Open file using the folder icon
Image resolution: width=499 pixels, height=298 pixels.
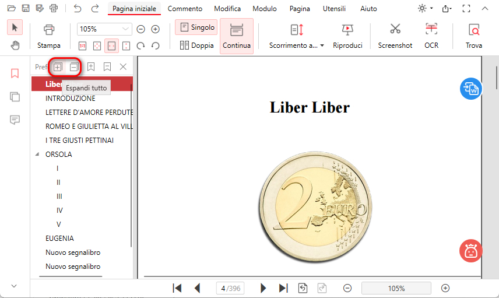click(x=12, y=8)
